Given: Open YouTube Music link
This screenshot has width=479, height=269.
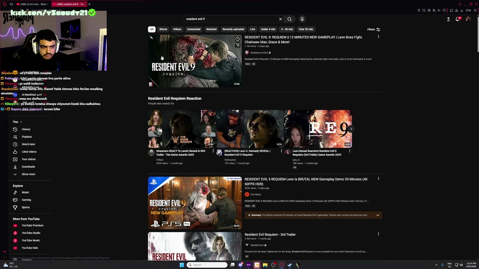Looking at the screenshot, I should click(x=31, y=240).
